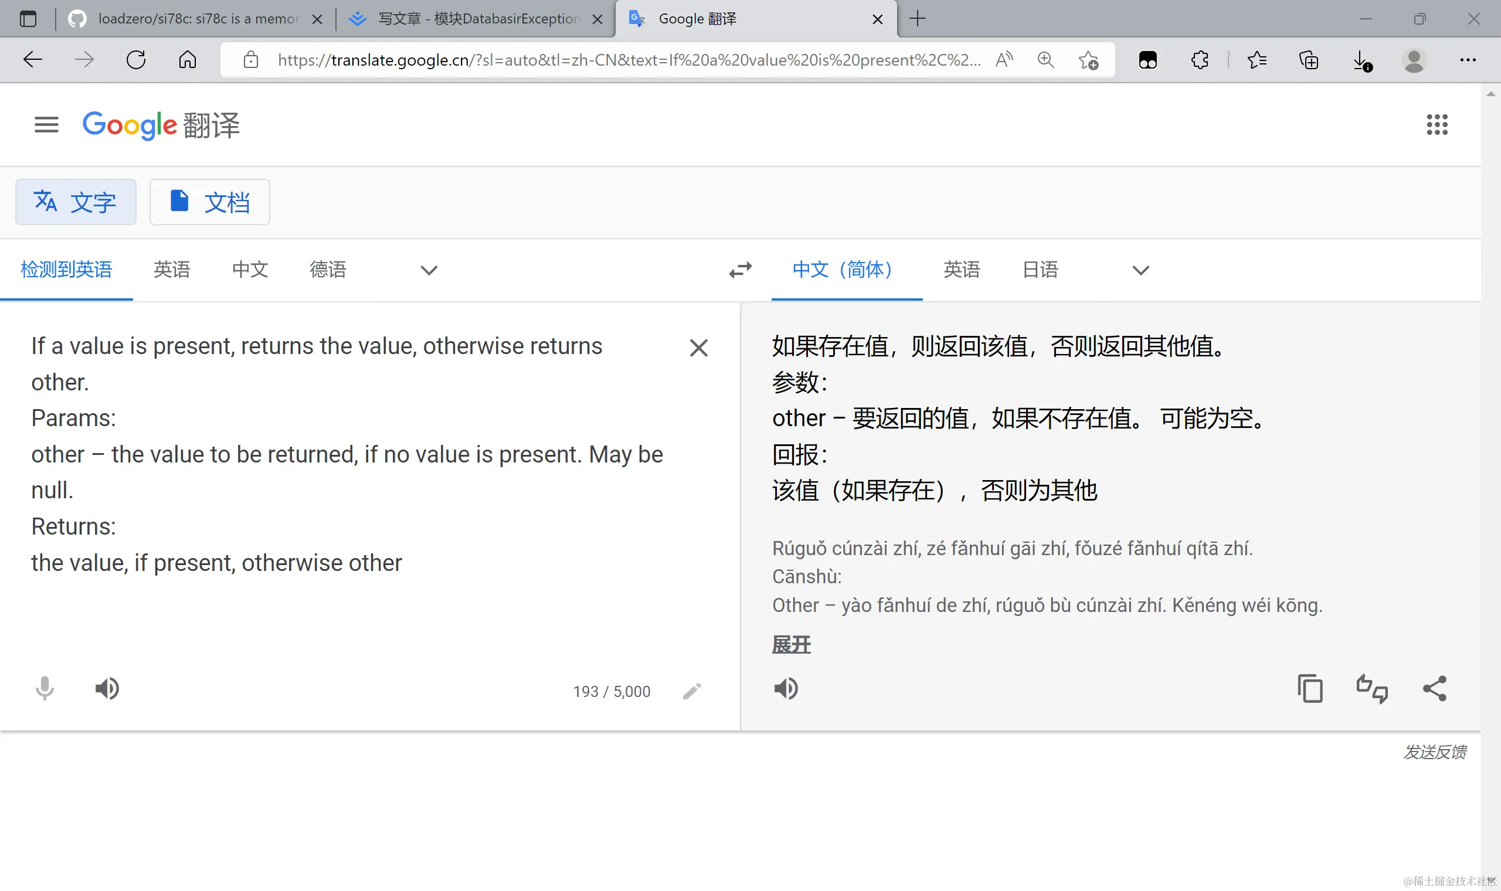The image size is (1501, 891).
Task: Clear source text with the X button
Action: 698,348
